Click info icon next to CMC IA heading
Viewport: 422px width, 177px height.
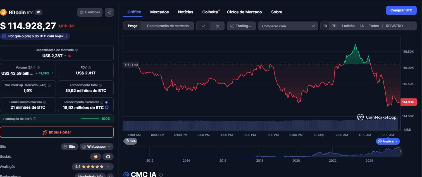click(161, 175)
